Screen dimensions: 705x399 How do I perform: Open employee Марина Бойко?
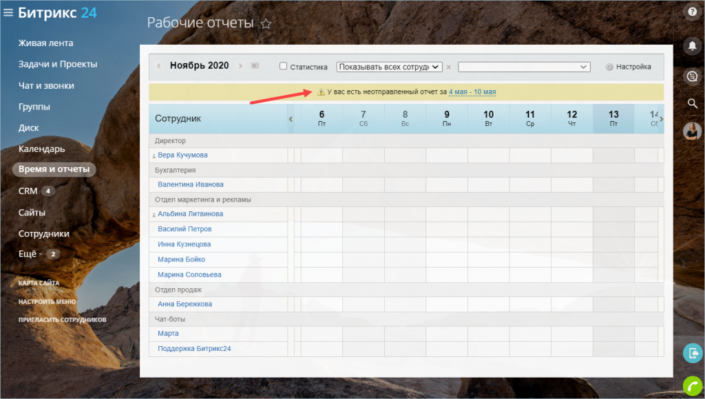pyautogui.click(x=181, y=260)
